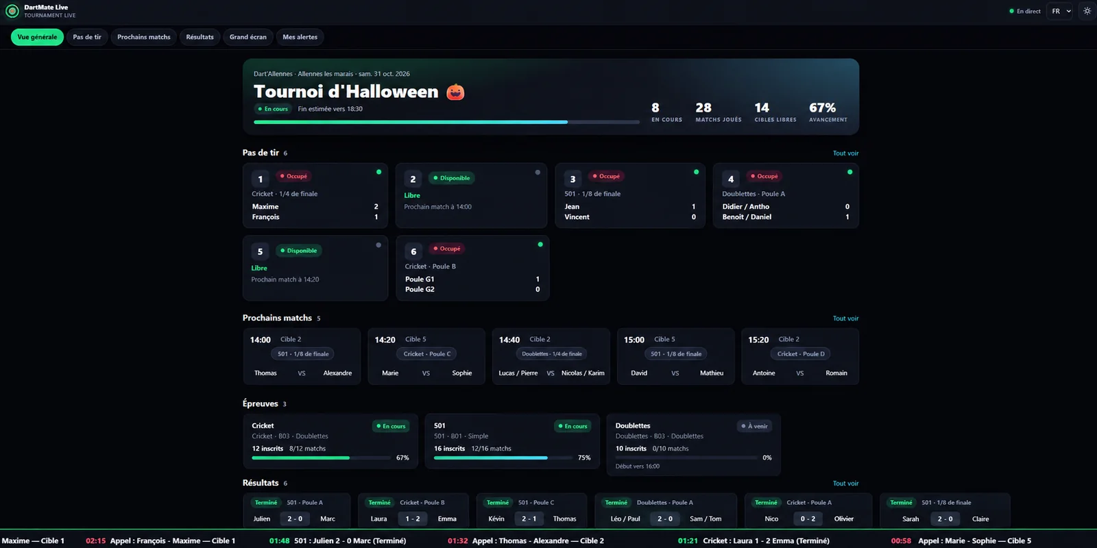
Task: Click the Disponible badge on target 5
Action: [298, 251]
